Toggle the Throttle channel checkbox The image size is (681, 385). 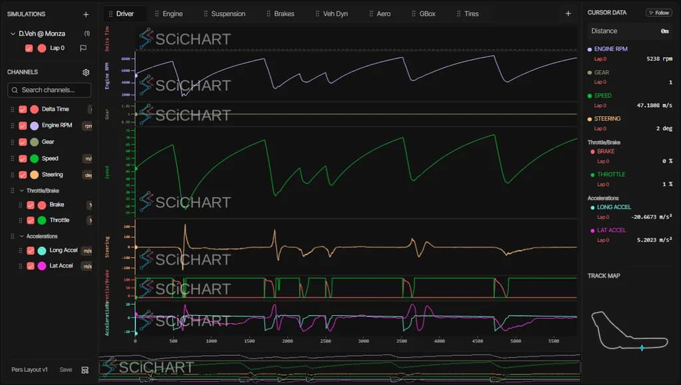coord(31,220)
